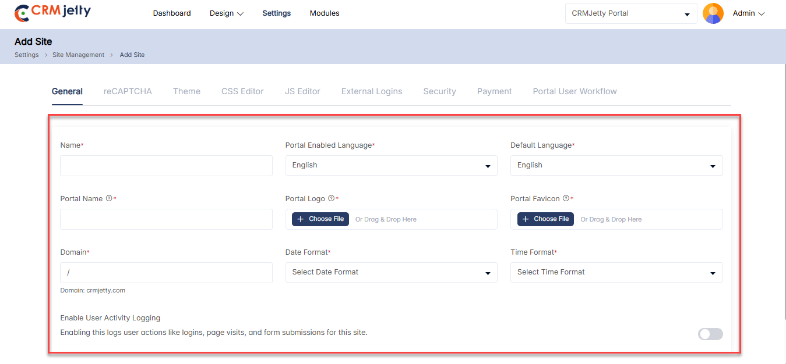Navigate to Site Management breadcrumb
786x364 pixels.
coord(78,55)
